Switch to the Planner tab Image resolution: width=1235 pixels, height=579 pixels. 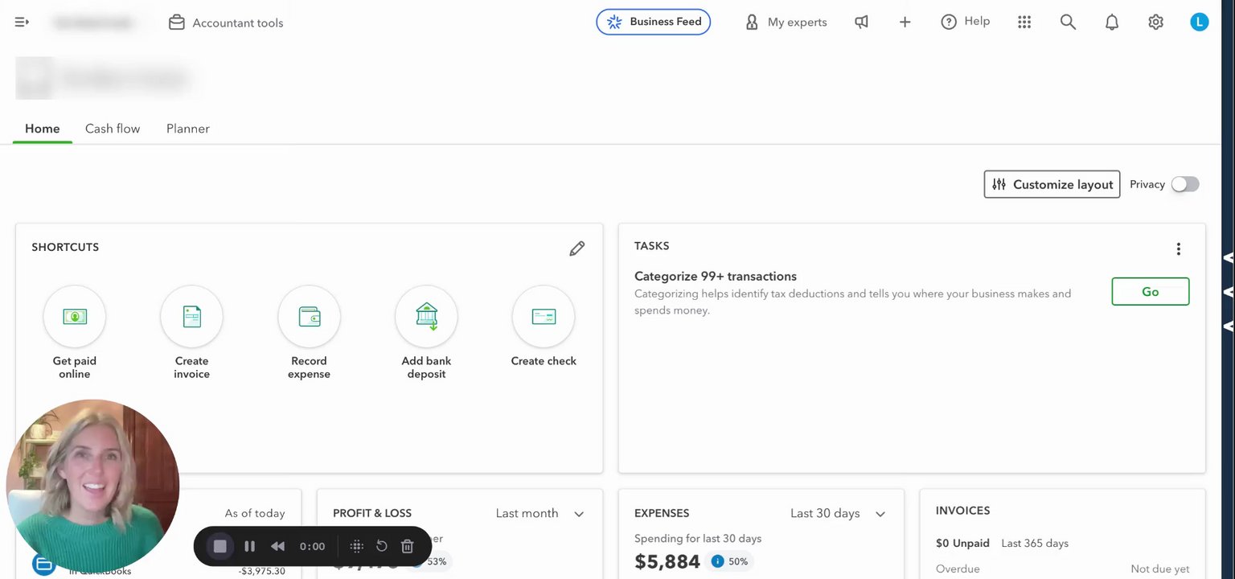coord(187,129)
